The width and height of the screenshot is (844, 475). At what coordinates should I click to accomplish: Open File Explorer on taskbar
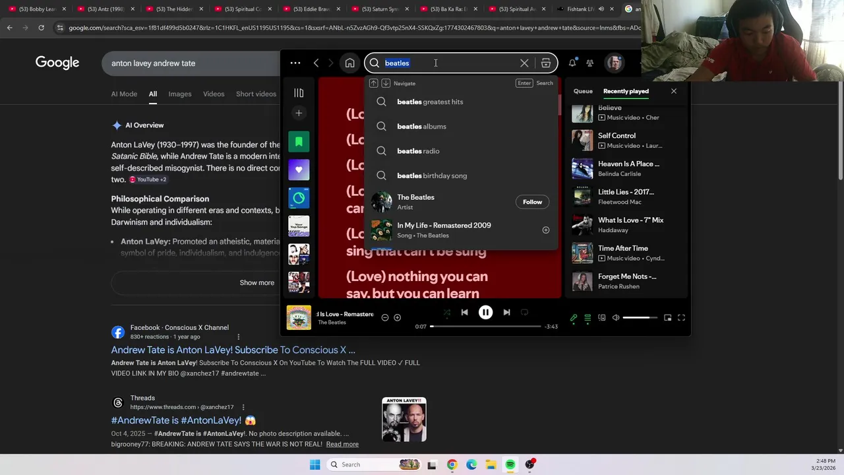(491, 464)
